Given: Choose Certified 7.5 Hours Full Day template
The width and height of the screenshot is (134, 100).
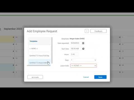Looking at the screenshot, I should click(x=40, y=56).
